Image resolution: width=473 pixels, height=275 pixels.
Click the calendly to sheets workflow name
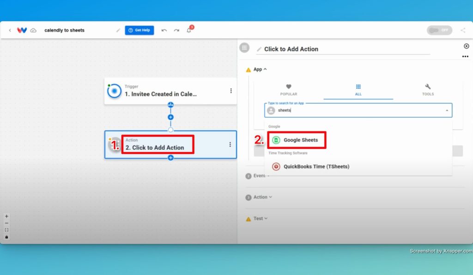coord(64,30)
